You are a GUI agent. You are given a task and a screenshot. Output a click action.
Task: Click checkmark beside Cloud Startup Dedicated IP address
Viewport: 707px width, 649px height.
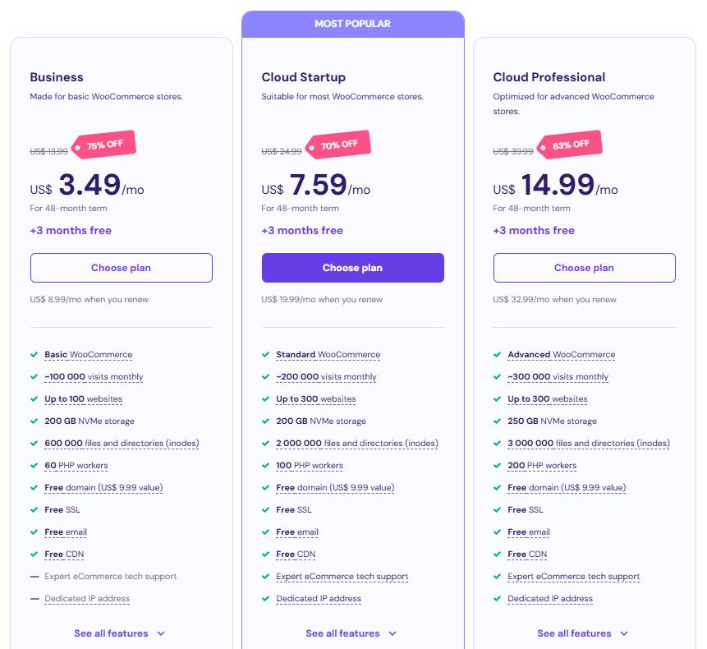pos(266,599)
